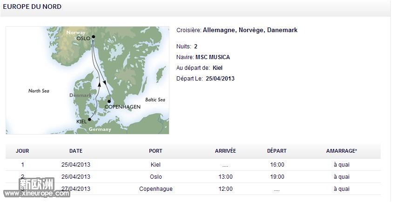
Task: Click the MSC MUSICA ship name
Action: [213, 57]
